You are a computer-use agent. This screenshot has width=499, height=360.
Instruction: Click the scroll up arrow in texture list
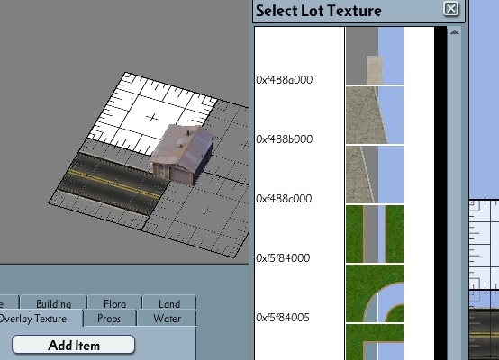[x=455, y=32]
